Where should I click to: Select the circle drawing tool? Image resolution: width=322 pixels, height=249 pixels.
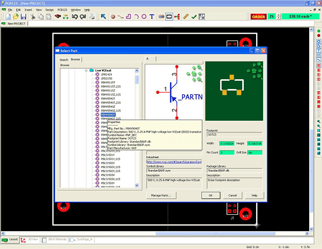[143, 16]
